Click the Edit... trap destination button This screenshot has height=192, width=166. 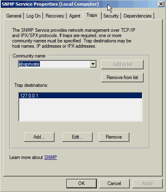77,137
